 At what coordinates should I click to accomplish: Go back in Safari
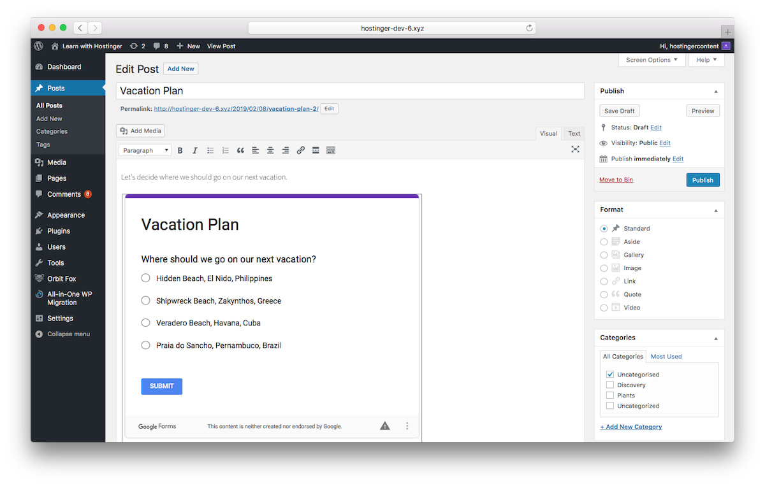point(80,28)
